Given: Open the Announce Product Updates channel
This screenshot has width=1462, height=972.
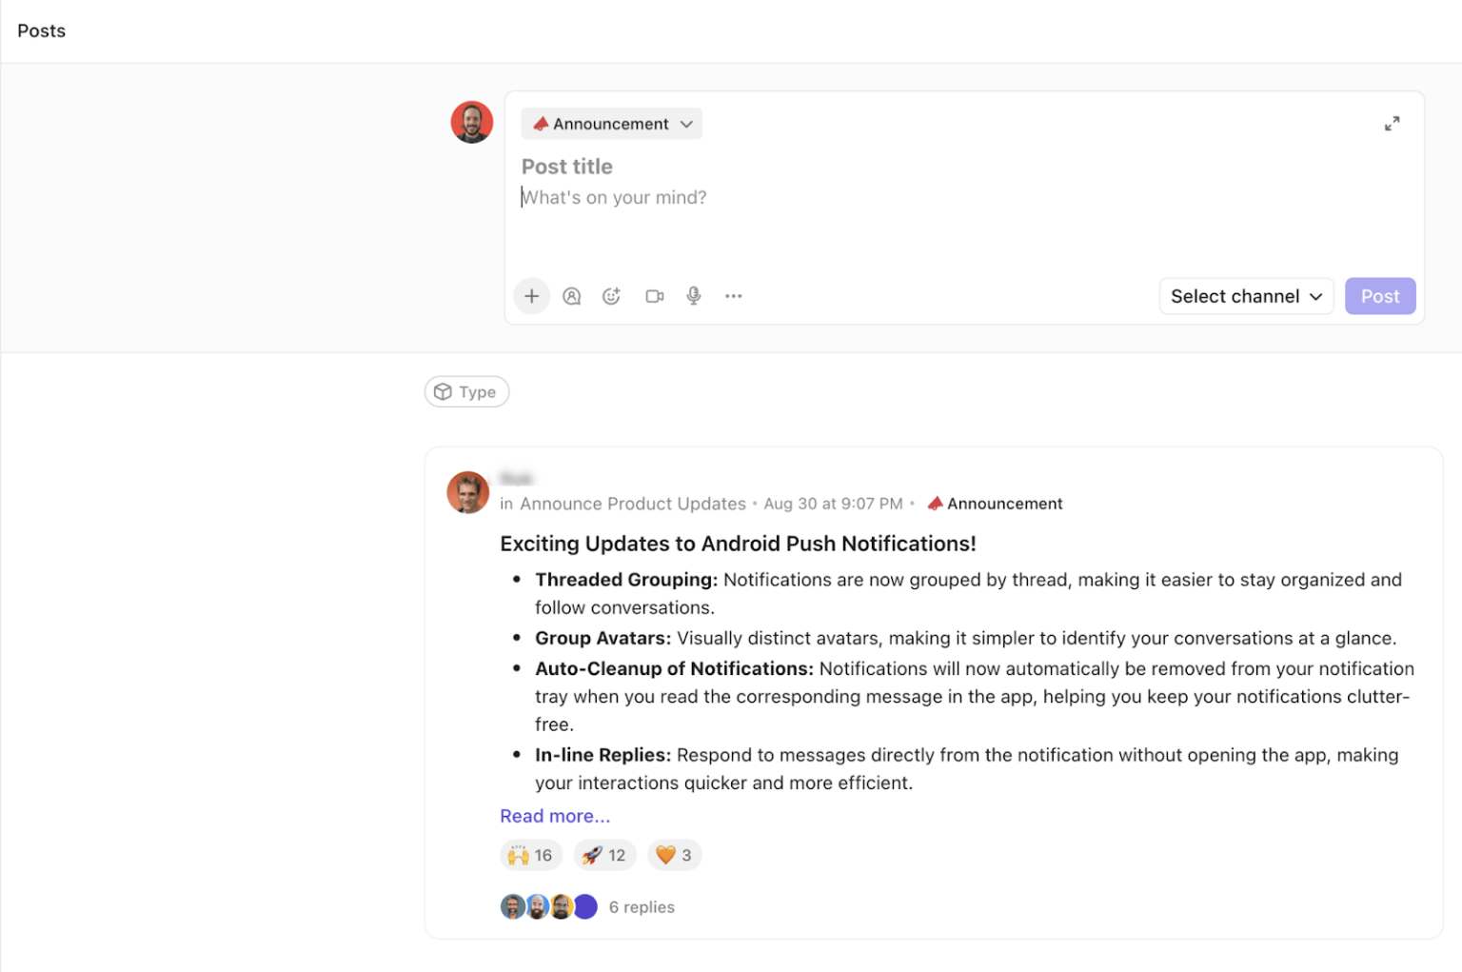Looking at the screenshot, I should point(632,503).
